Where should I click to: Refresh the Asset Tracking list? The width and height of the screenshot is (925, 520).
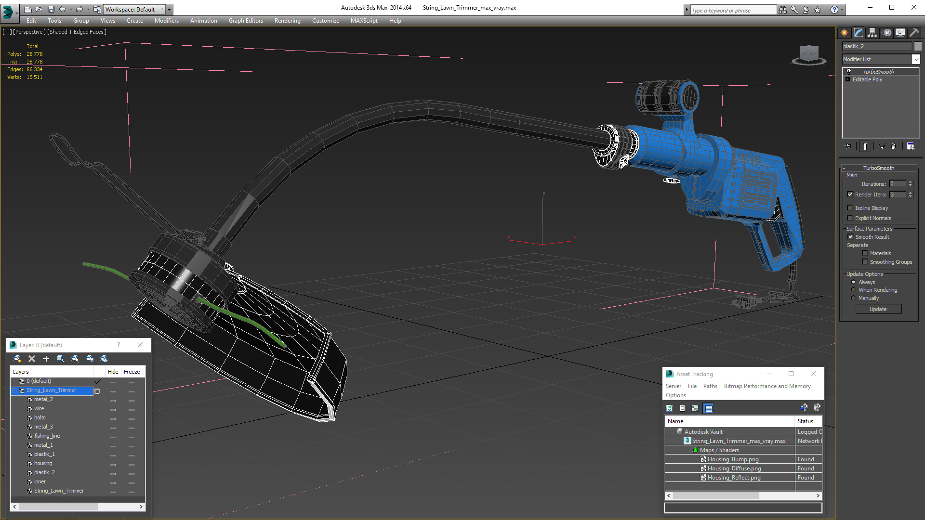pos(669,408)
